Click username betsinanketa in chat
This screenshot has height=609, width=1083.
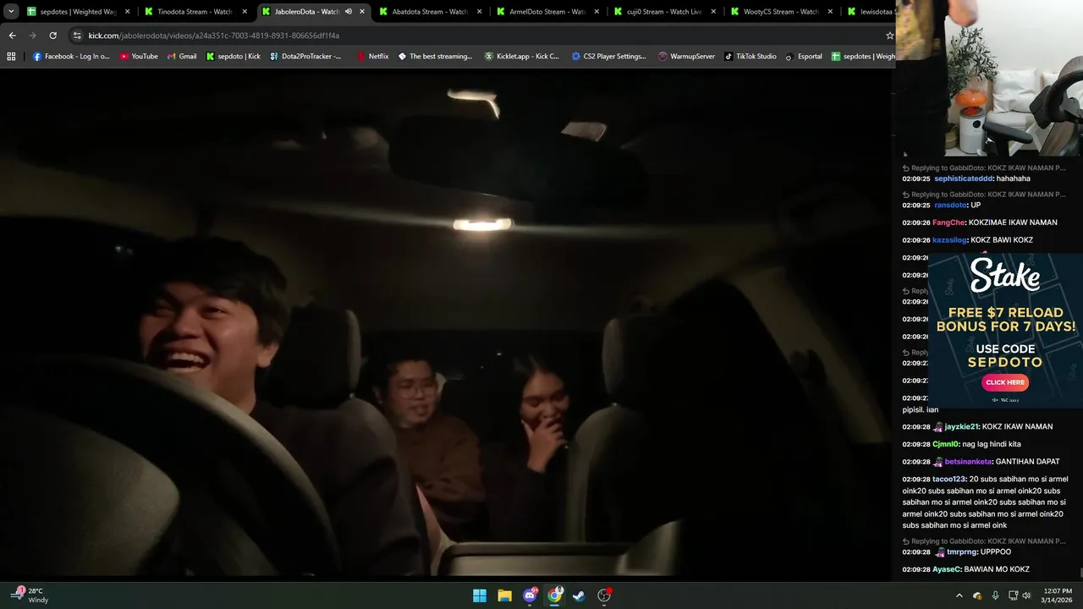[968, 462]
